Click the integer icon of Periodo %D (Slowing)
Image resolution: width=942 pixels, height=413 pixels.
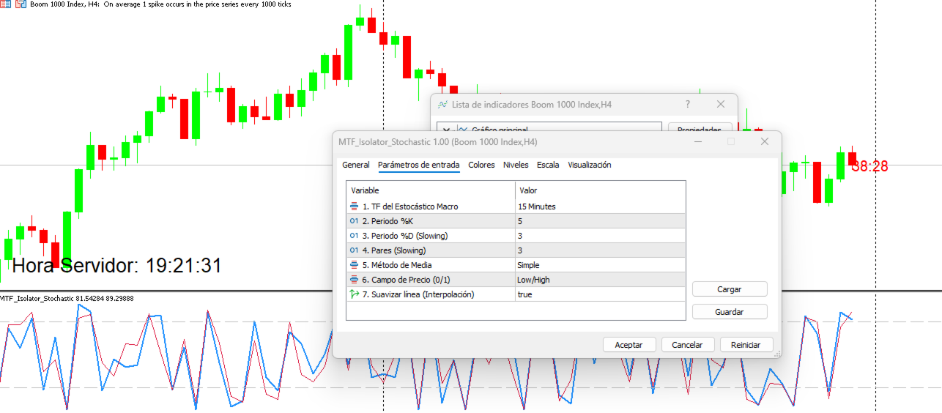(x=355, y=236)
